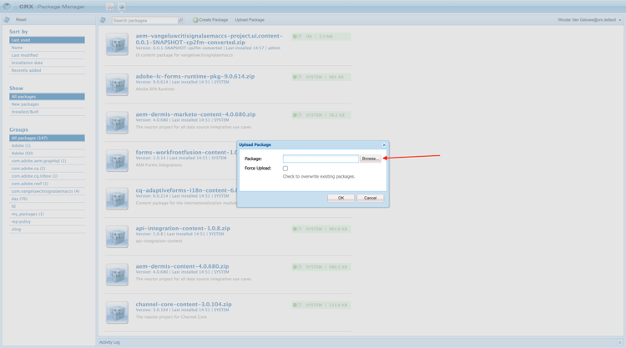Image resolution: width=626 pixels, height=348 pixels.
Task: Select the com.adobe.cq.inbox (1) group
Action: click(x=47, y=176)
